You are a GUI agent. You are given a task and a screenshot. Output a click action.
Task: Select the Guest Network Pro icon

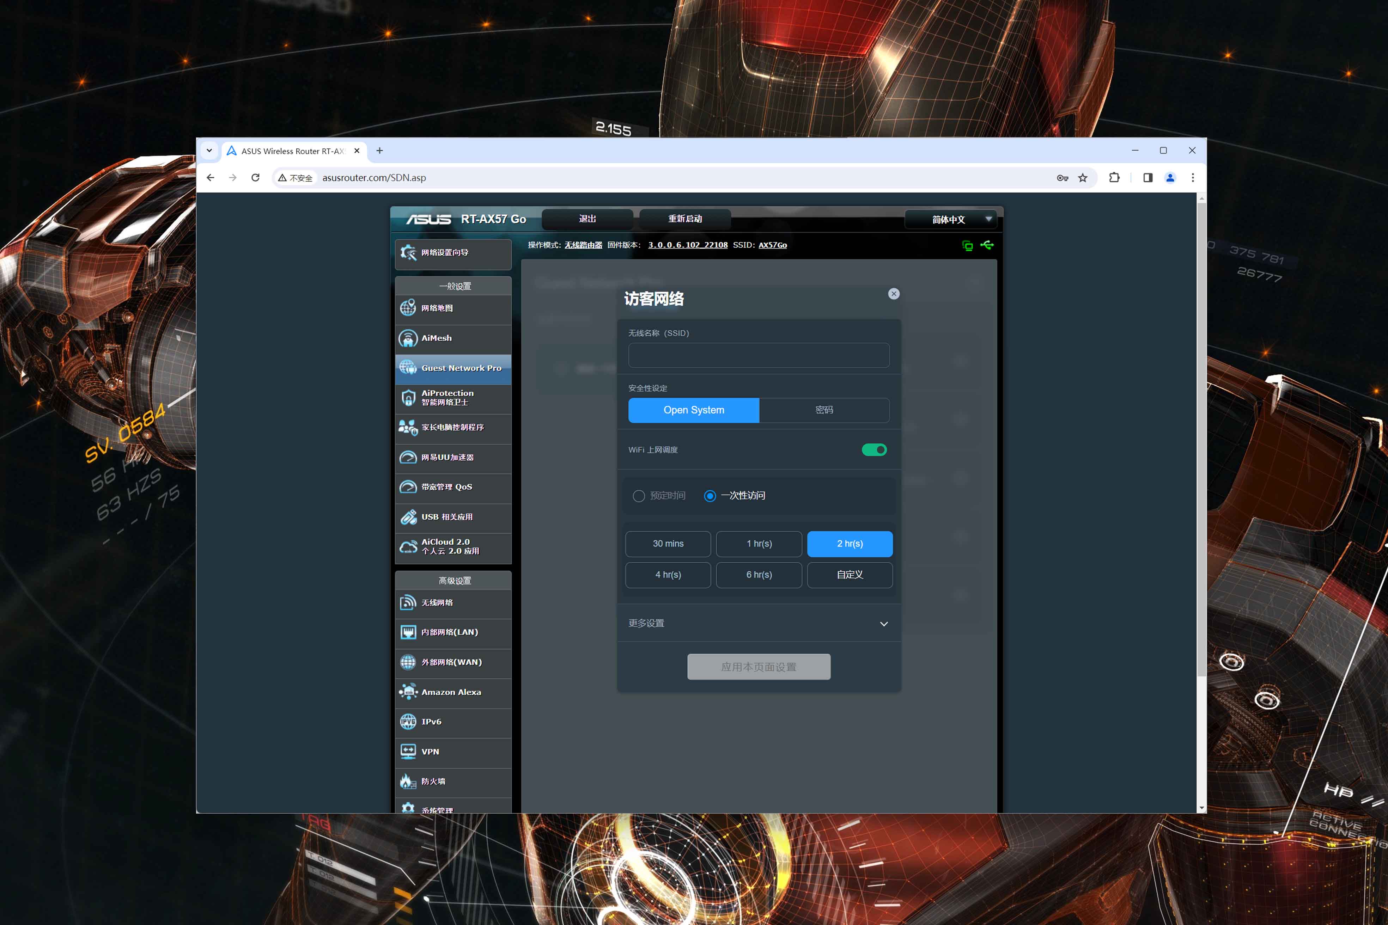(x=408, y=368)
